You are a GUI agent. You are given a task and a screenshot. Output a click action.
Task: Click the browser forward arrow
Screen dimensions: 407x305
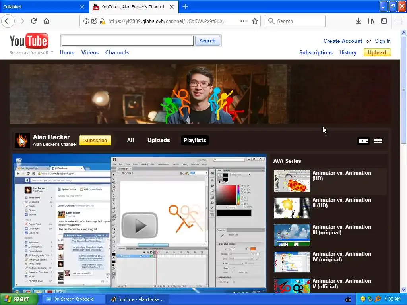pos(21,21)
